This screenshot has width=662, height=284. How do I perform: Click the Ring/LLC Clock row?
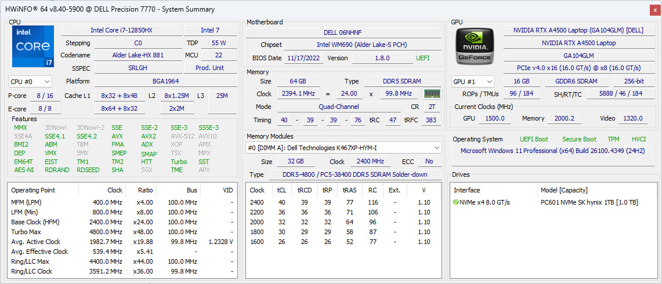tap(122, 271)
